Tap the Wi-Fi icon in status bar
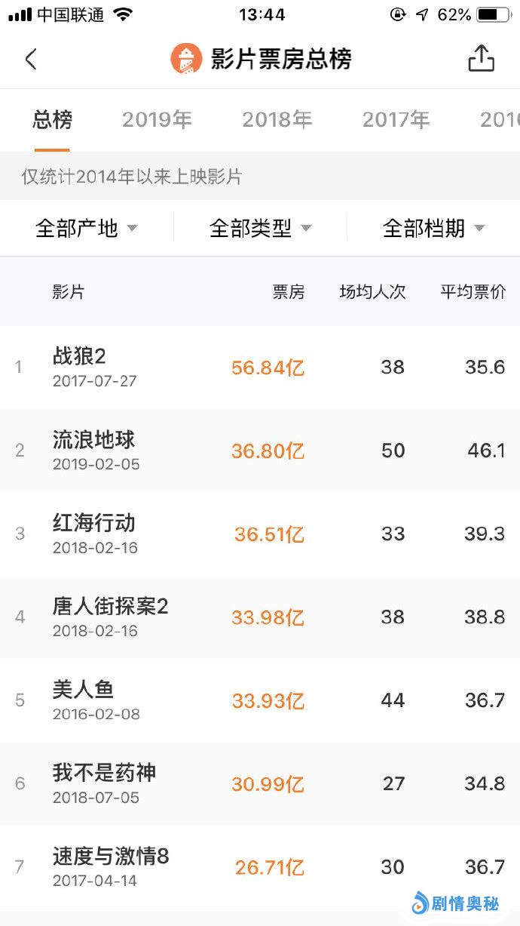520x926 pixels. pos(123,14)
